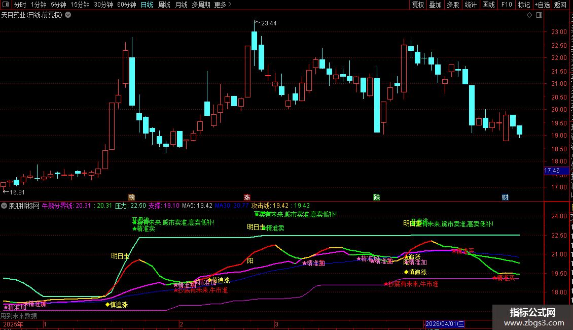Expand the 更多 periods menu
Screen dimensions: 573x330
(223, 5)
